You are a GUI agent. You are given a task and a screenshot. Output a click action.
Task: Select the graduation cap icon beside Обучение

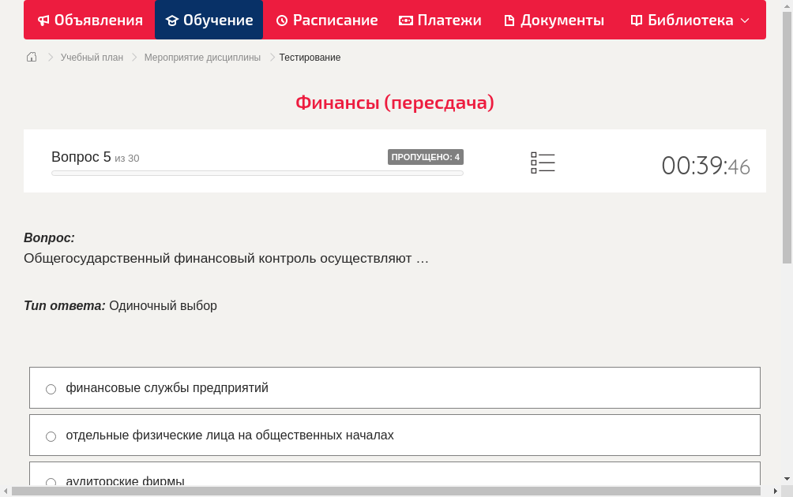point(171,20)
